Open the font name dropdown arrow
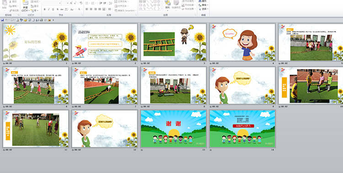This screenshot has height=173, width=343. click(60, 3)
